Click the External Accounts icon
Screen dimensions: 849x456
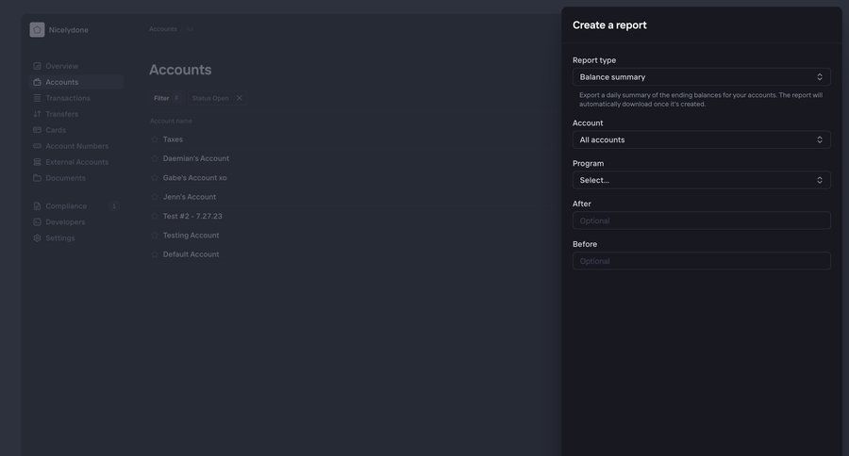click(x=37, y=162)
